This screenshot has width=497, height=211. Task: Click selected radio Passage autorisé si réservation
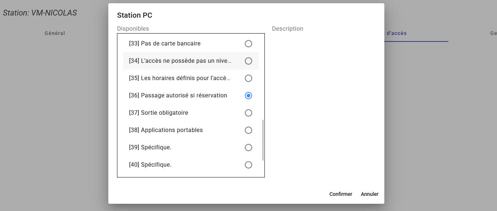pos(248,96)
